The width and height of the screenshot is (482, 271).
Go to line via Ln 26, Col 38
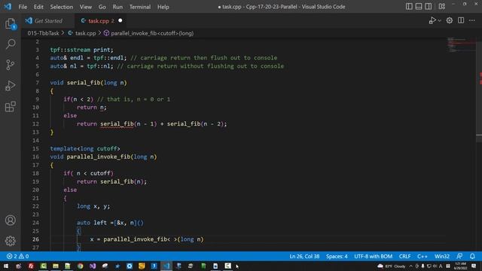click(304, 256)
